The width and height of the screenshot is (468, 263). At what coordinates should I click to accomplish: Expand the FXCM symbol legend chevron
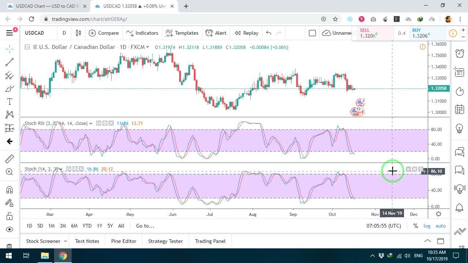tap(147, 47)
